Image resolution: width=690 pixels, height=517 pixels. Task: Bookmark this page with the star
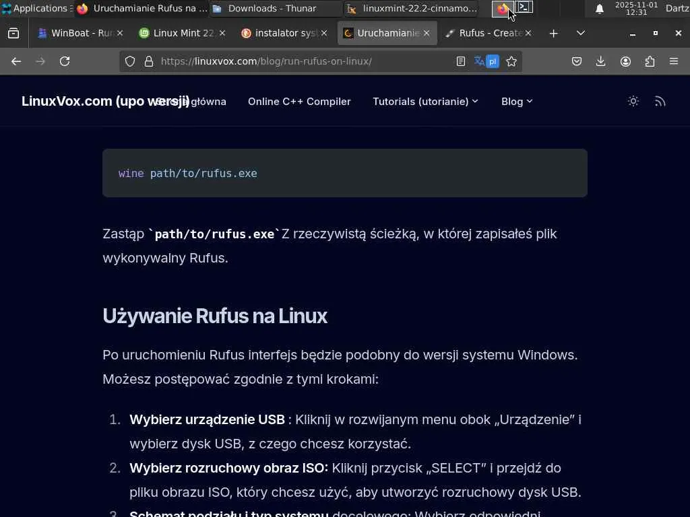(x=511, y=61)
